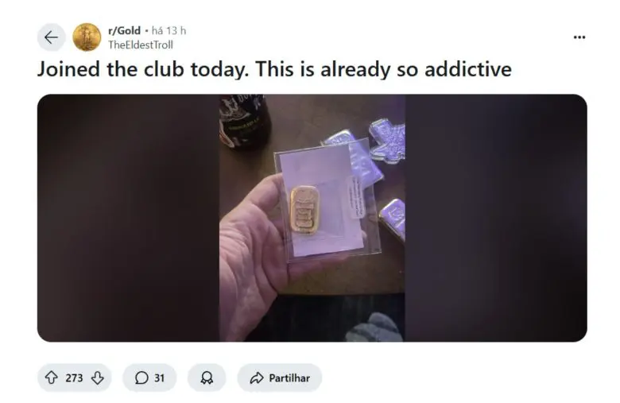Open the r/Gold community avatar

point(87,37)
